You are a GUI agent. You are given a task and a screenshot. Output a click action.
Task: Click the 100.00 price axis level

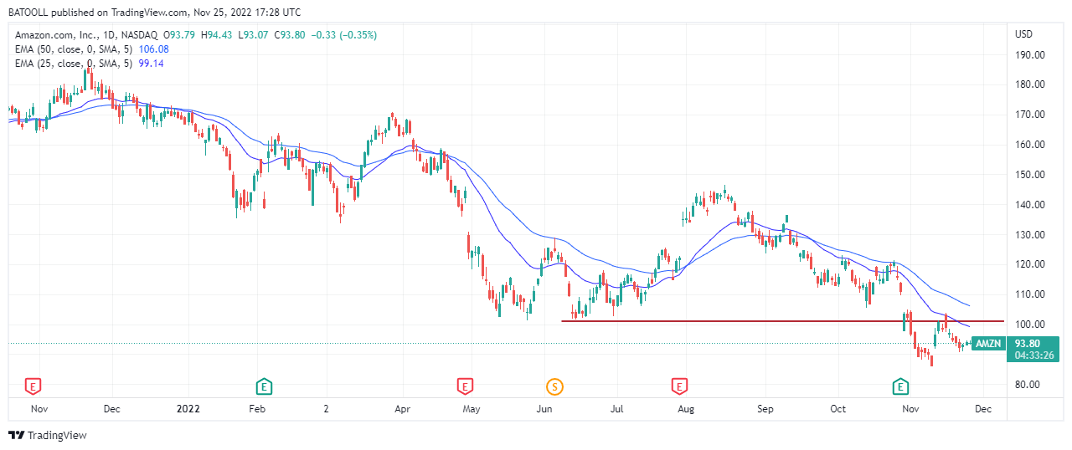click(x=1030, y=325)
